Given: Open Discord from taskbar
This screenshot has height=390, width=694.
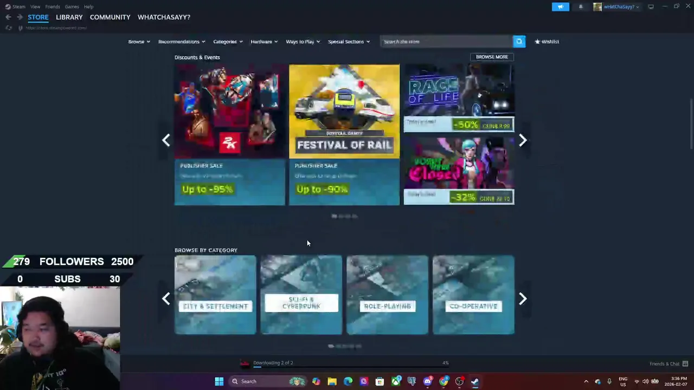Looking at the screenshot, I should [x=428, y=381].
